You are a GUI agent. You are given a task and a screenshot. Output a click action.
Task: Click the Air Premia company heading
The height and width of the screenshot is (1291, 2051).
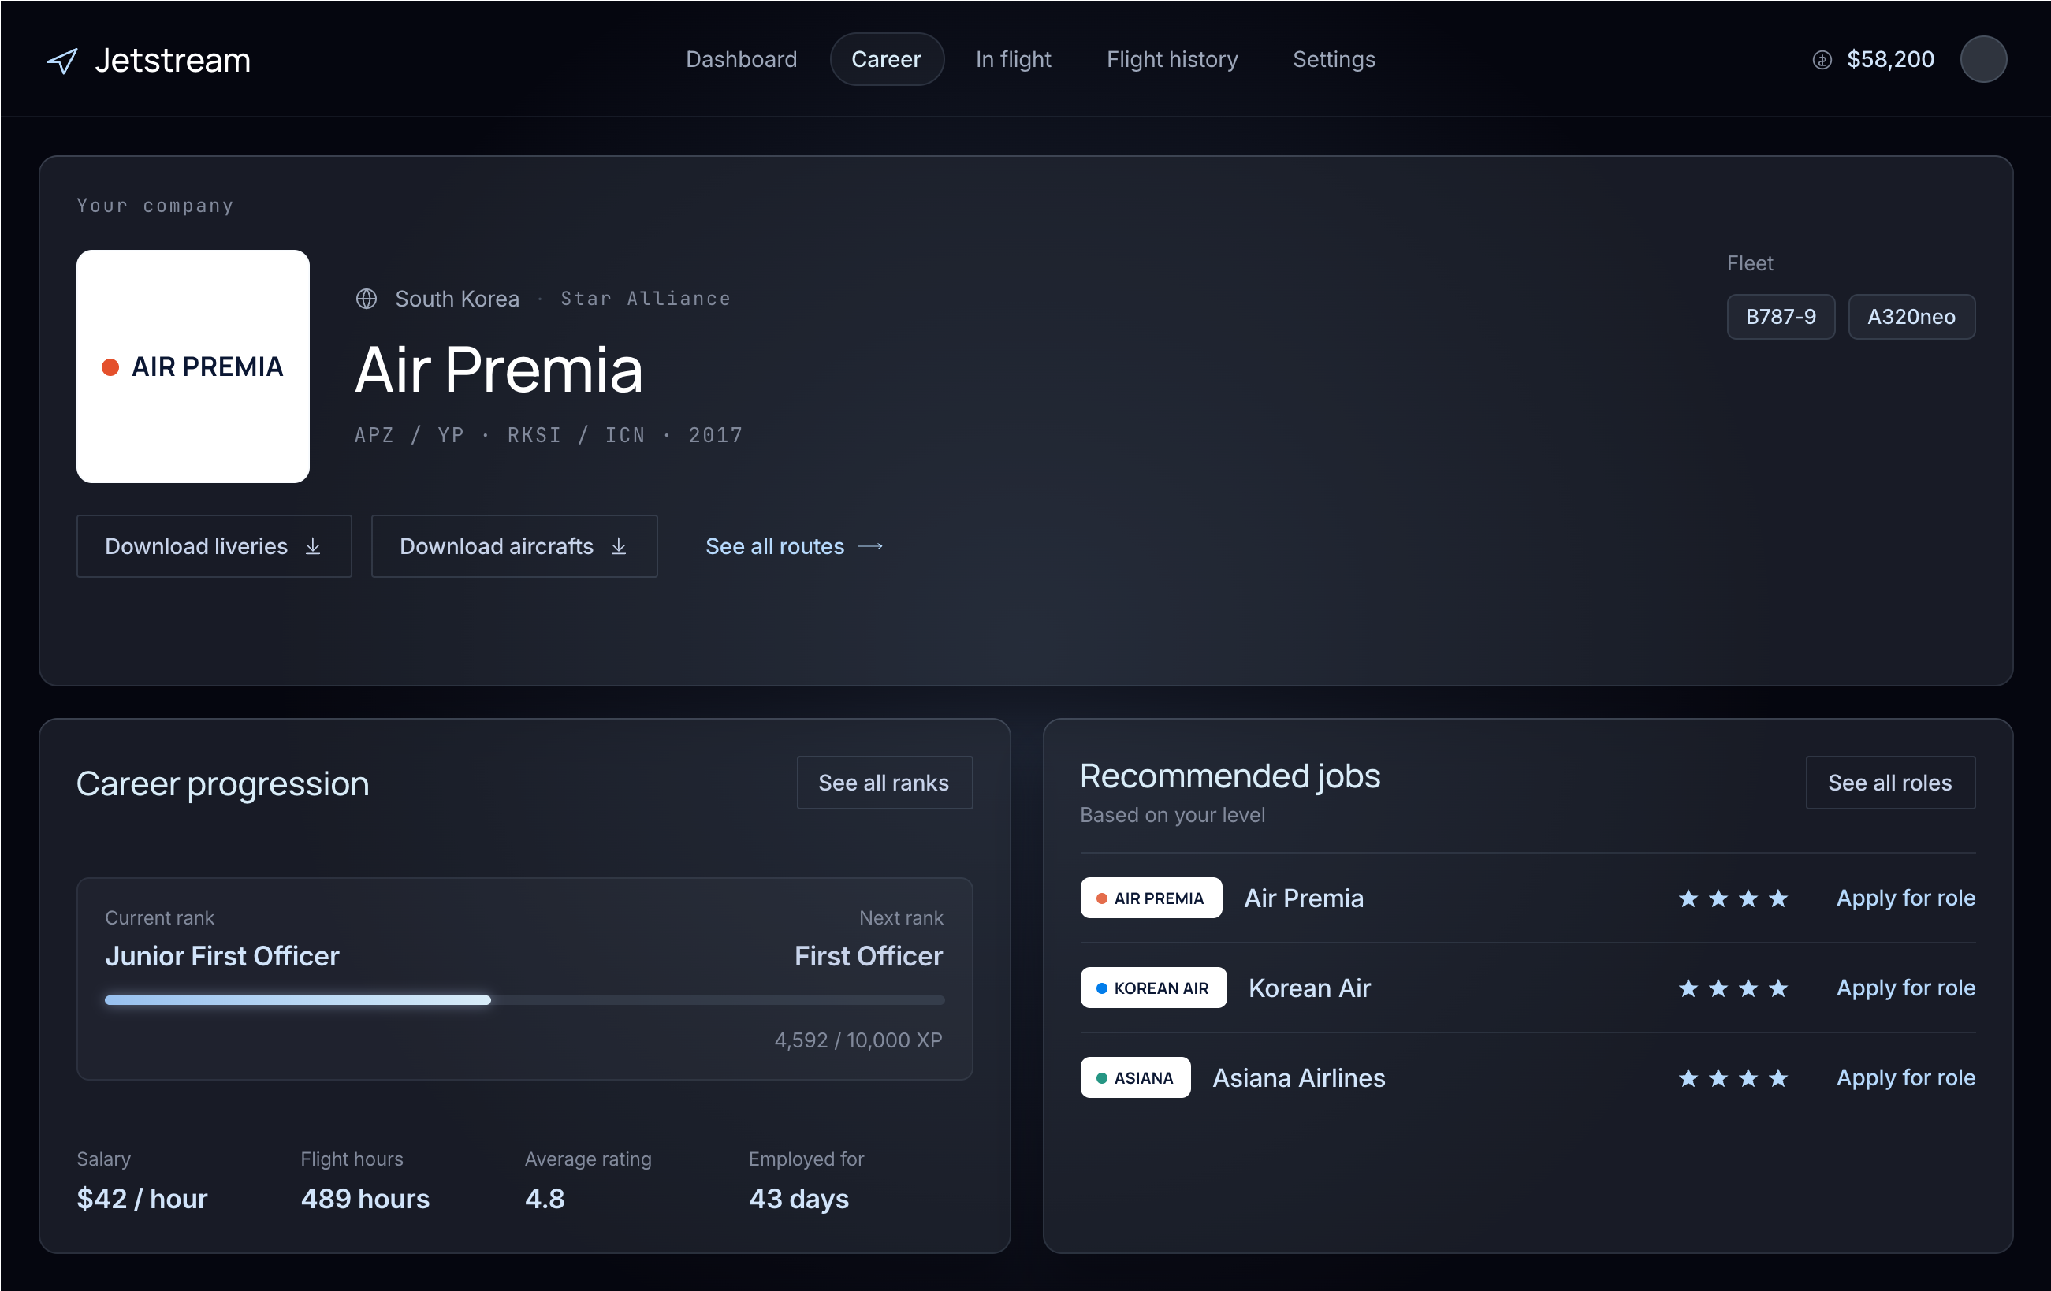tap(499, 370)
